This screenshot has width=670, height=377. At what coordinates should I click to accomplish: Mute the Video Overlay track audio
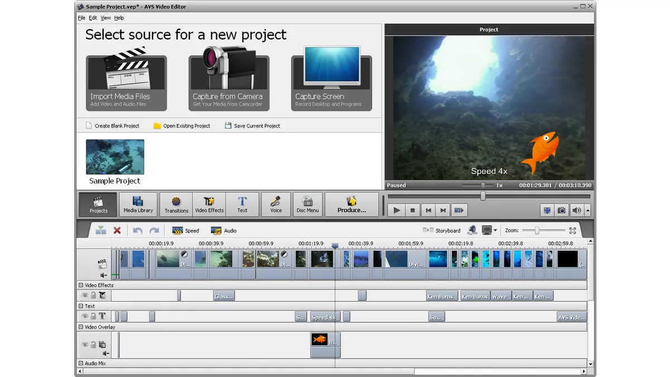coord(106,353)
